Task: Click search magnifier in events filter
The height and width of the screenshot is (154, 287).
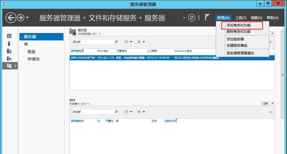Action: 116,112
